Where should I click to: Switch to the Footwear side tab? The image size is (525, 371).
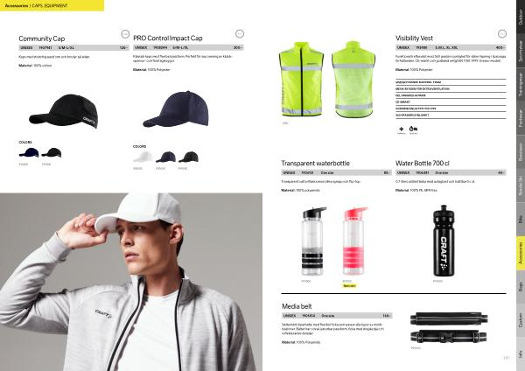point(521,118)
